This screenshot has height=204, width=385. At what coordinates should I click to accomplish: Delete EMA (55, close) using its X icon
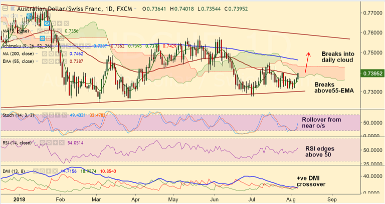pyautogui.click(x=64, y=61)
